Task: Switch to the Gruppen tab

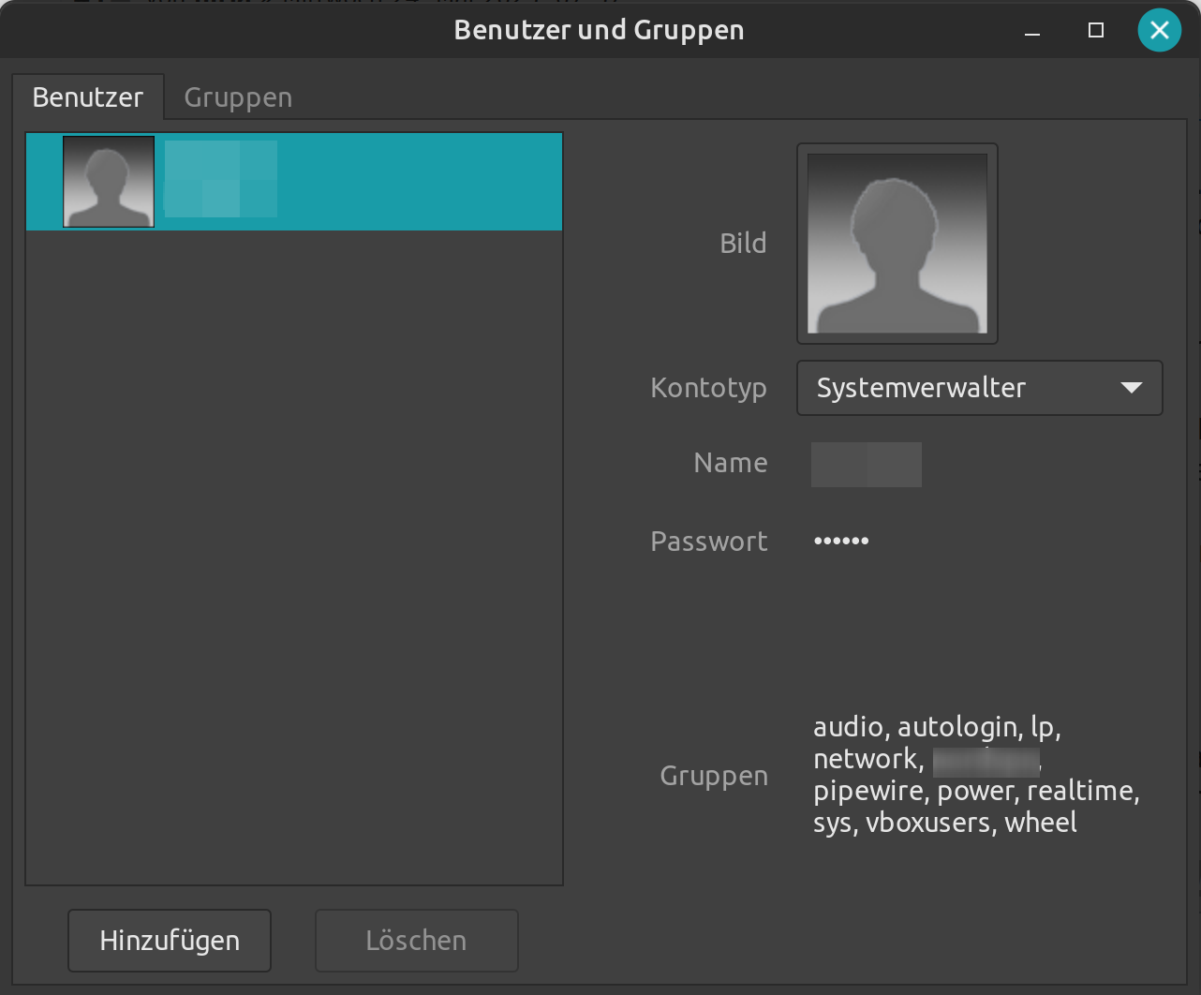Action: (x=237, y=96)
